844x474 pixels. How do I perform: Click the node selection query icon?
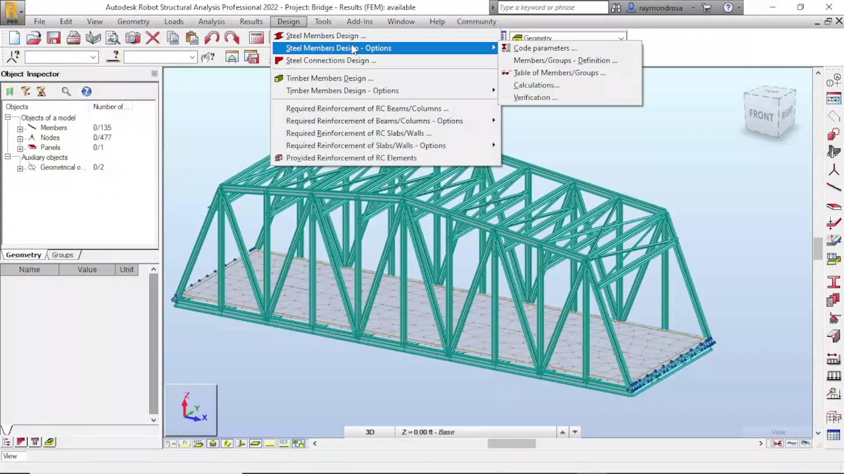[13, 57]
